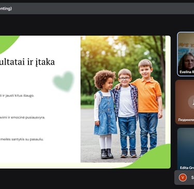Screen dimensions: 194x189
Task: Select Edita's participant tile
Action: [186, 149]
